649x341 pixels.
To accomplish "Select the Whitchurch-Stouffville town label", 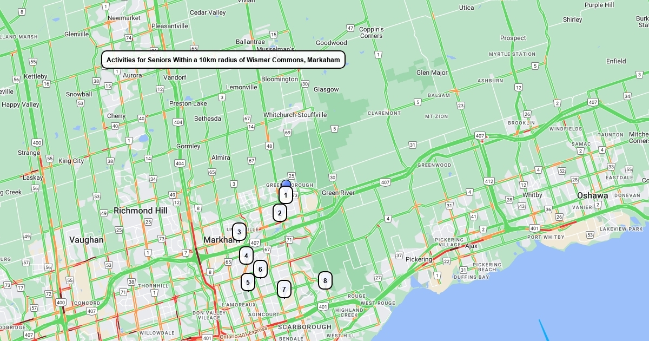I will (295, 115).
